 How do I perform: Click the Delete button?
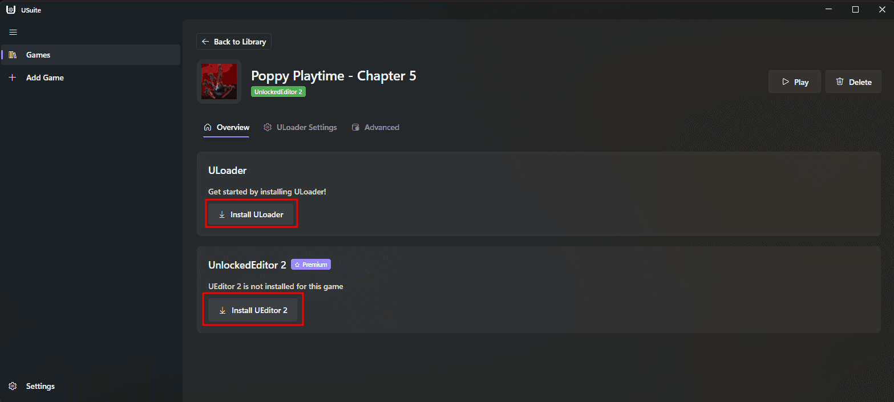click(x=853, y=82)
